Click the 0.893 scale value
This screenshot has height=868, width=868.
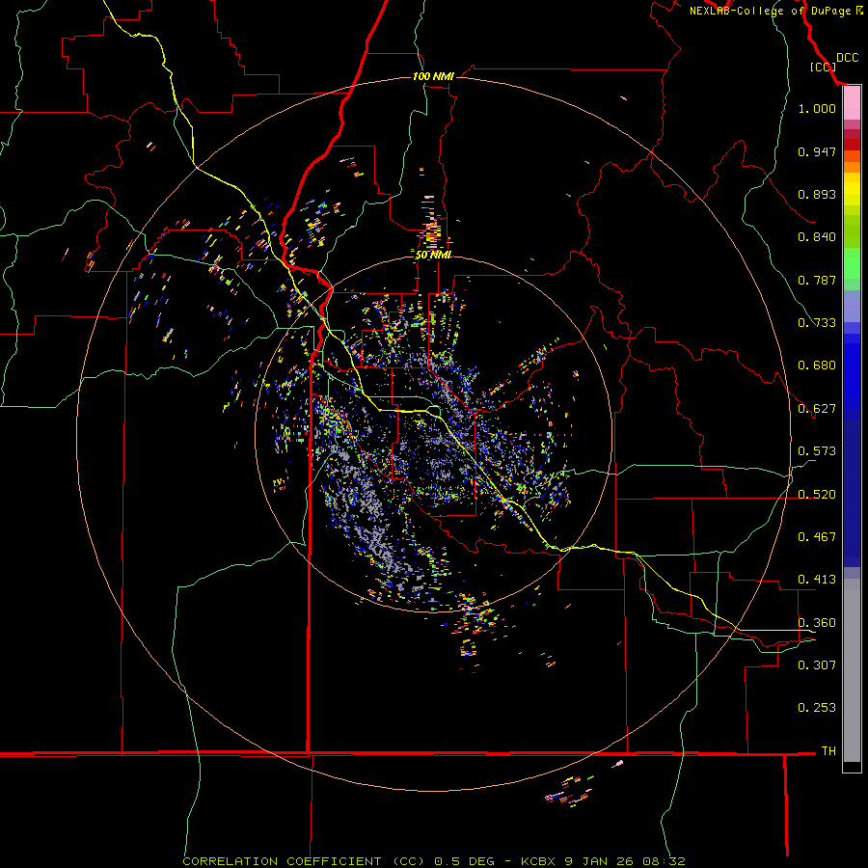pyautogui.click(x=817, y=194)
